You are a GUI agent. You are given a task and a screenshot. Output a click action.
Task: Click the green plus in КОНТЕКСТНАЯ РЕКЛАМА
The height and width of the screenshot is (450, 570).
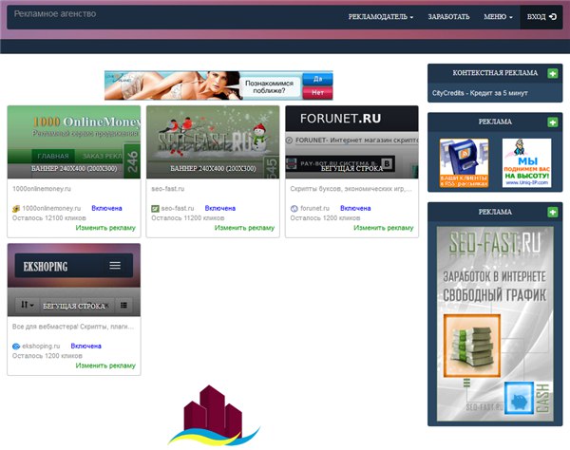[553, 73]
